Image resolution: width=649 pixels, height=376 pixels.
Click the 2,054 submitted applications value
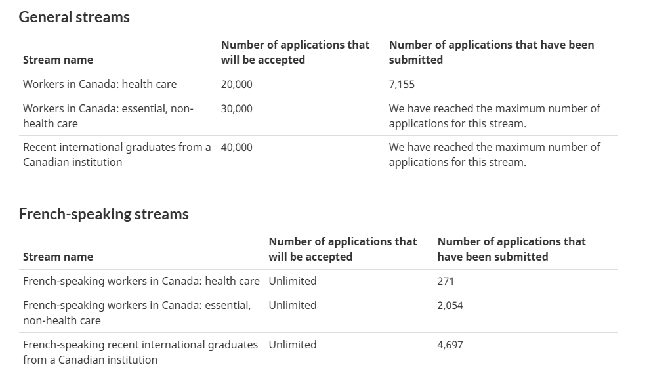click(450, 306)
